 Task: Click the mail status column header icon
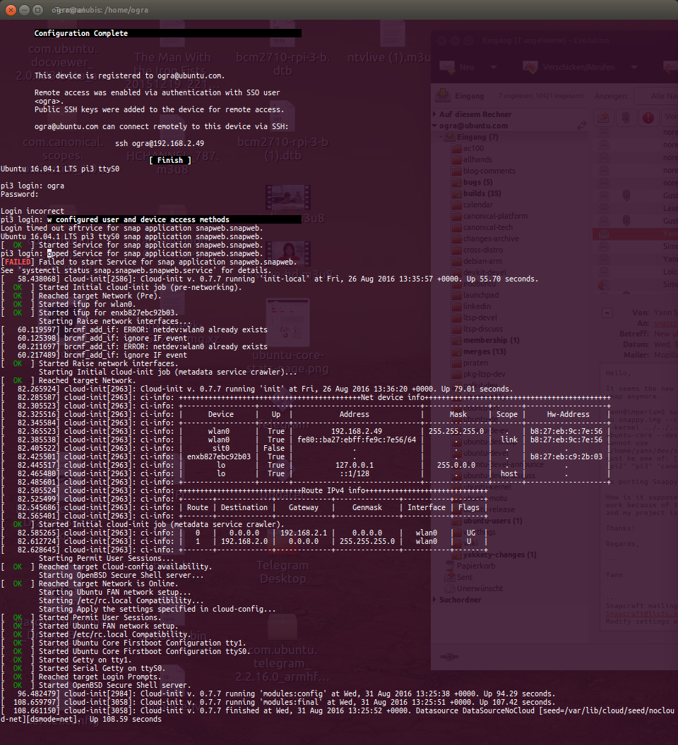(x=605, y=117)
